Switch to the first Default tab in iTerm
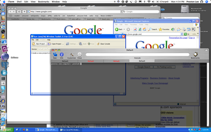 pyautogui.click(x=65, y=61)
